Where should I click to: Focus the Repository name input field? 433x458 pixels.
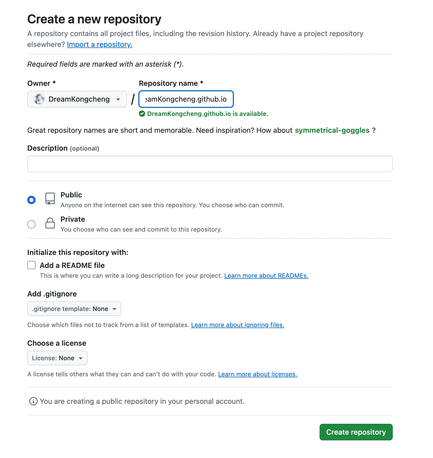pos(186,99)
